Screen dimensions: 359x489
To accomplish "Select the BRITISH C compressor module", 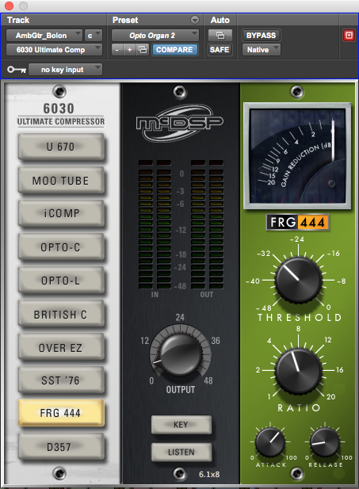I will [61, 314].
